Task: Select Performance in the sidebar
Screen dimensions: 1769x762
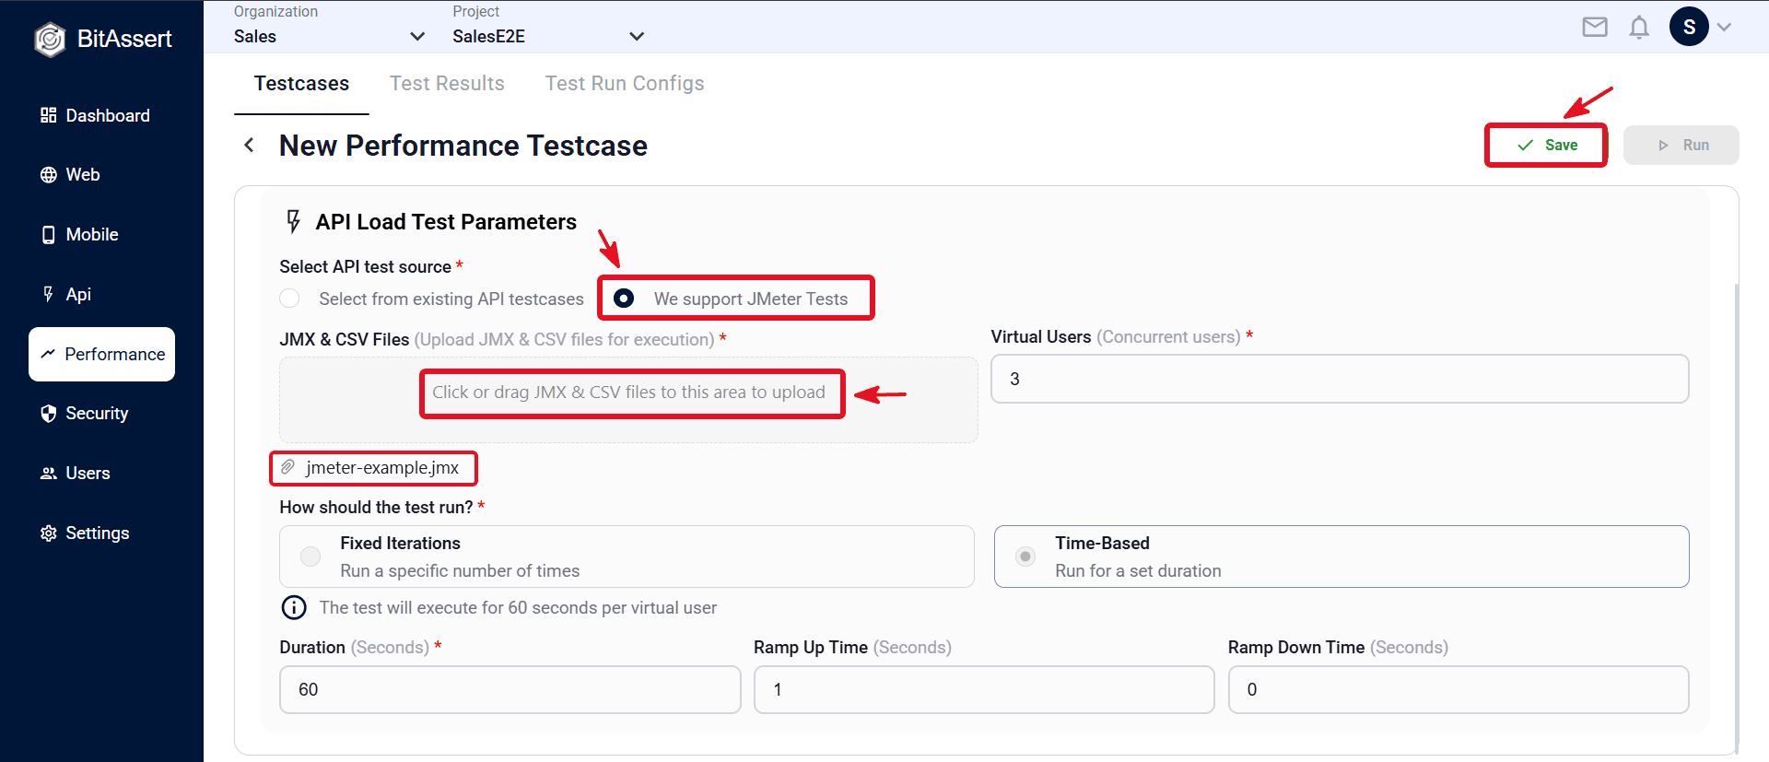Action: [101, 354]
